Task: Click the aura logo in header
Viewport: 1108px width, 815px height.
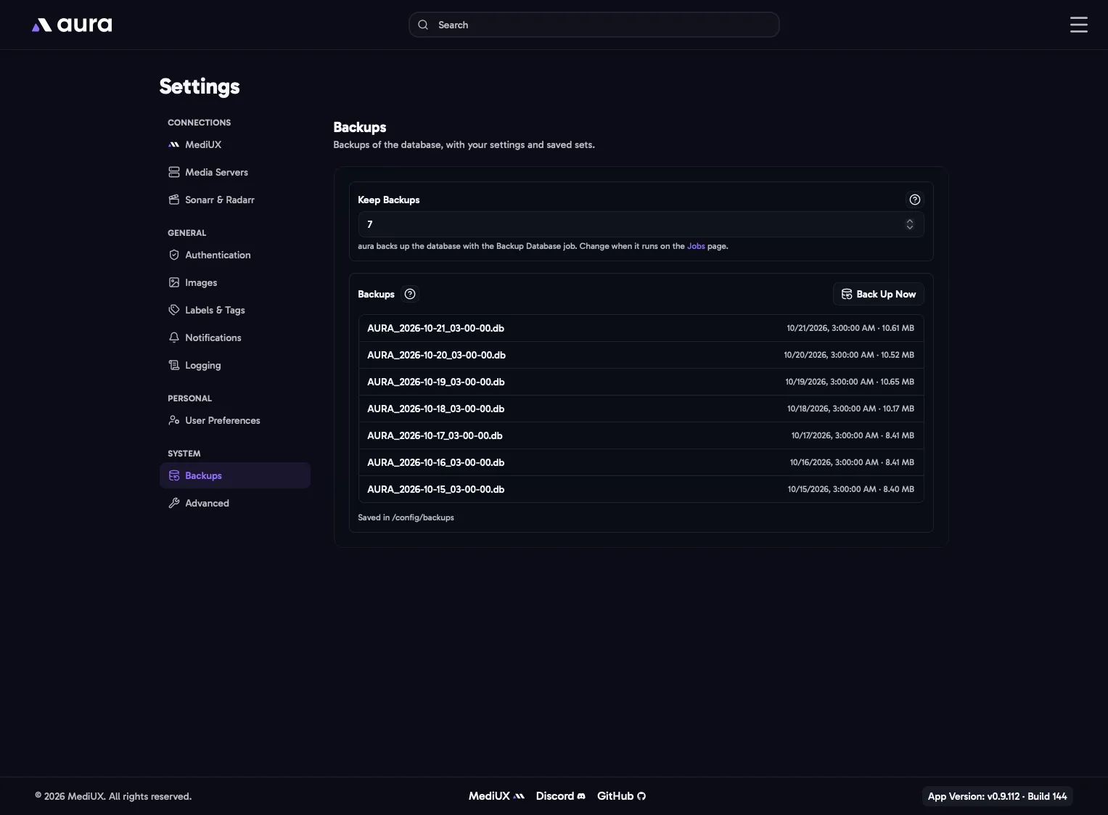Action: 72,25
